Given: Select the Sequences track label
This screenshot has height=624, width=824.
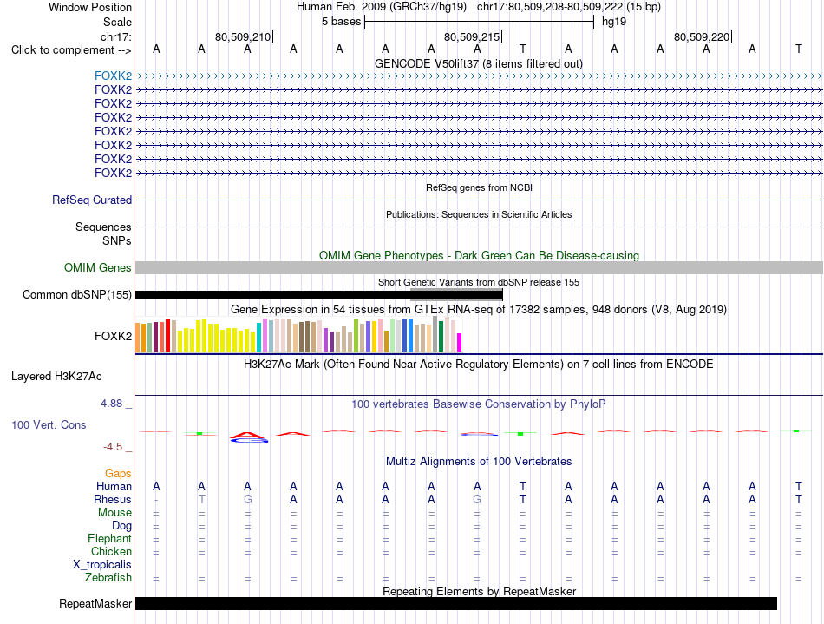Looking at the screenshot, I should tap(103, 227).
